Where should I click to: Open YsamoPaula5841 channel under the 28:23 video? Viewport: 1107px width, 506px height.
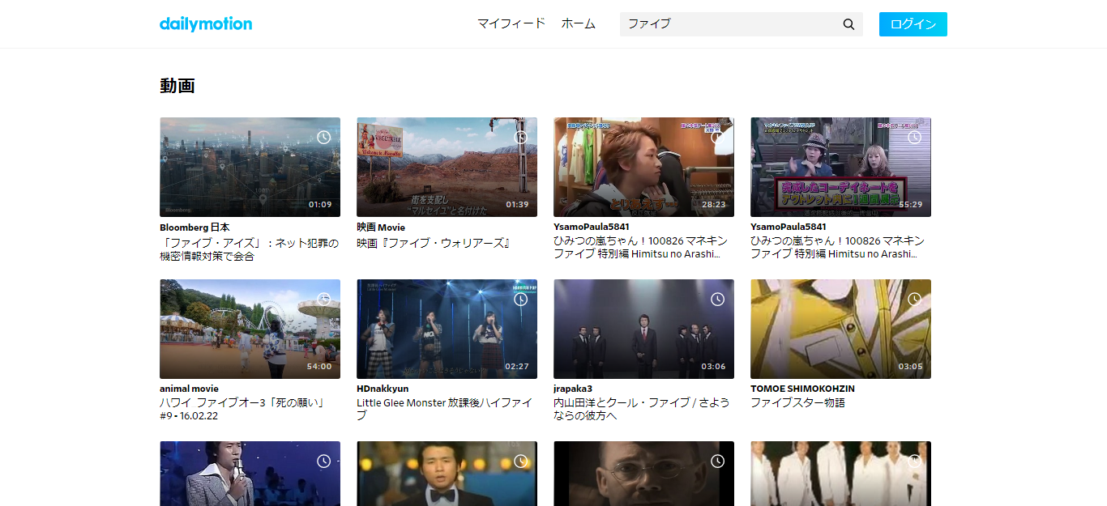592,227
